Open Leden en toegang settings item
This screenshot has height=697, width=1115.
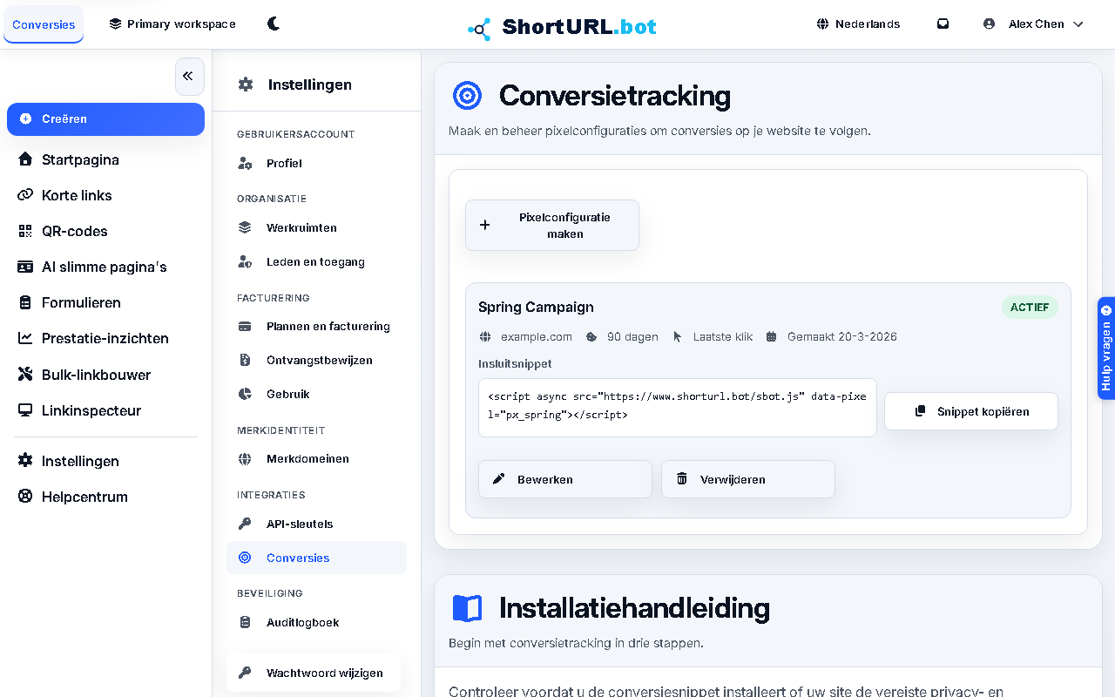click(x=316, y=261)
